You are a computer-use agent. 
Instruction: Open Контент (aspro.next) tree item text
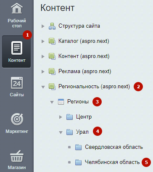[84, 56]
